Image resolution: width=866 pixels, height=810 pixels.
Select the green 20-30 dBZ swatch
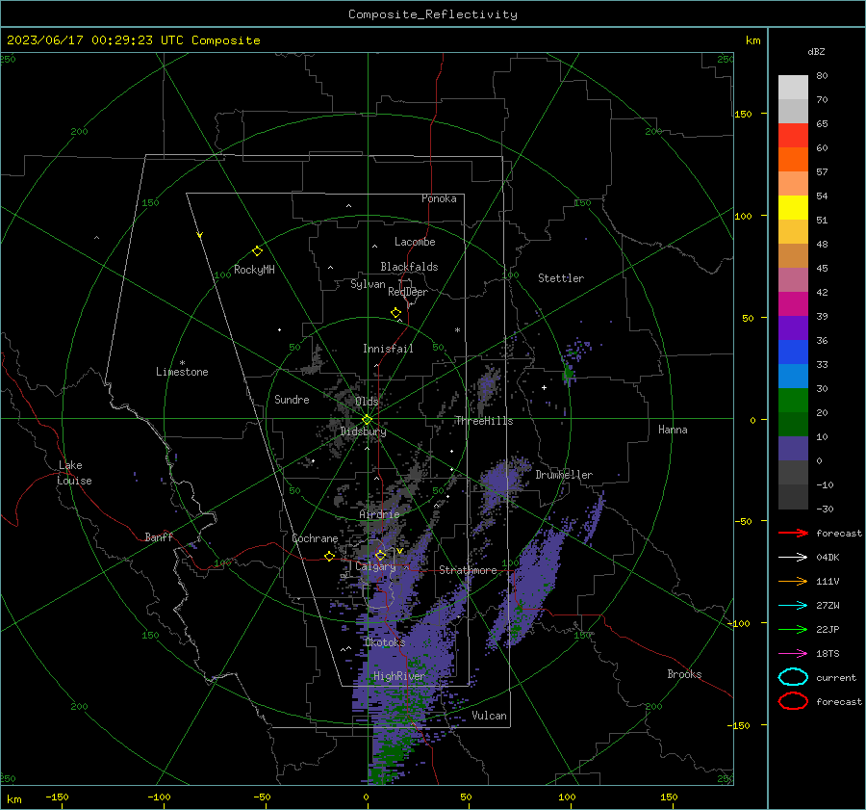(793, 400)
